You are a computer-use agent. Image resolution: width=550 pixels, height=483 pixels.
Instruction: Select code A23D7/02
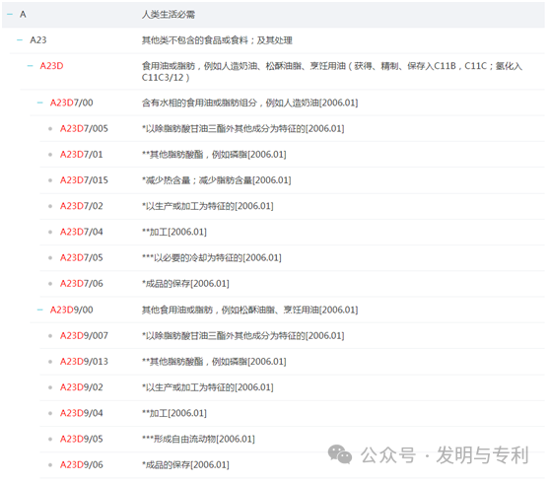pyautogui.click(x=82, y=206)
